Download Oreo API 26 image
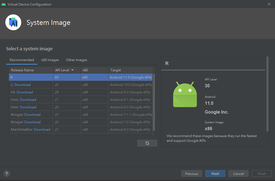This screenshot has width=275, height=181. coord(28,107)
